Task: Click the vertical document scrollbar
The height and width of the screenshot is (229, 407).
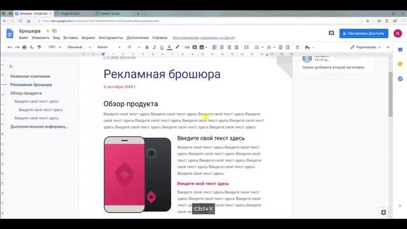Action: coord(390,95)
